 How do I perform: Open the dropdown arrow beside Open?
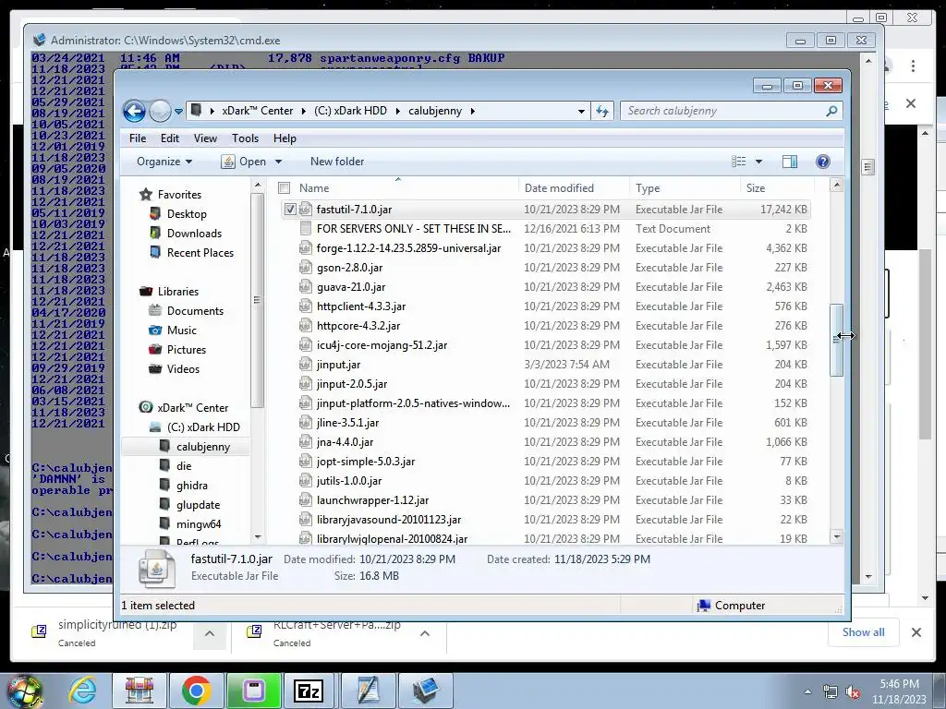pyautogui.click(x=278, y=162)
